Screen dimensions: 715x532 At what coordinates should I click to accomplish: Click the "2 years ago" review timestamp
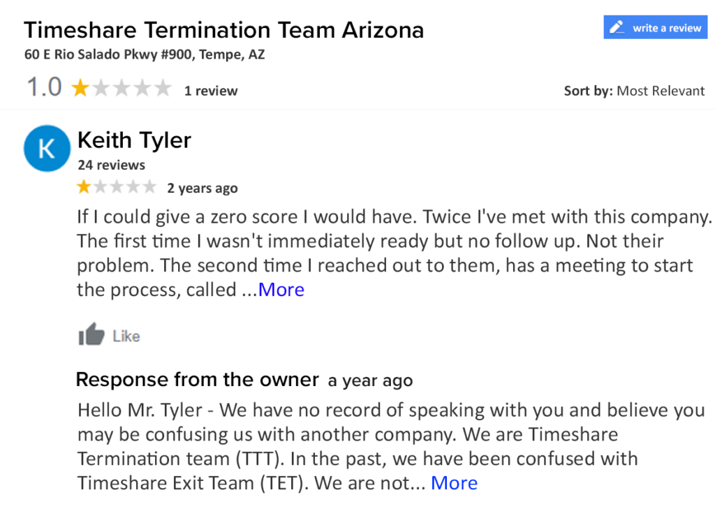point(202,189)
